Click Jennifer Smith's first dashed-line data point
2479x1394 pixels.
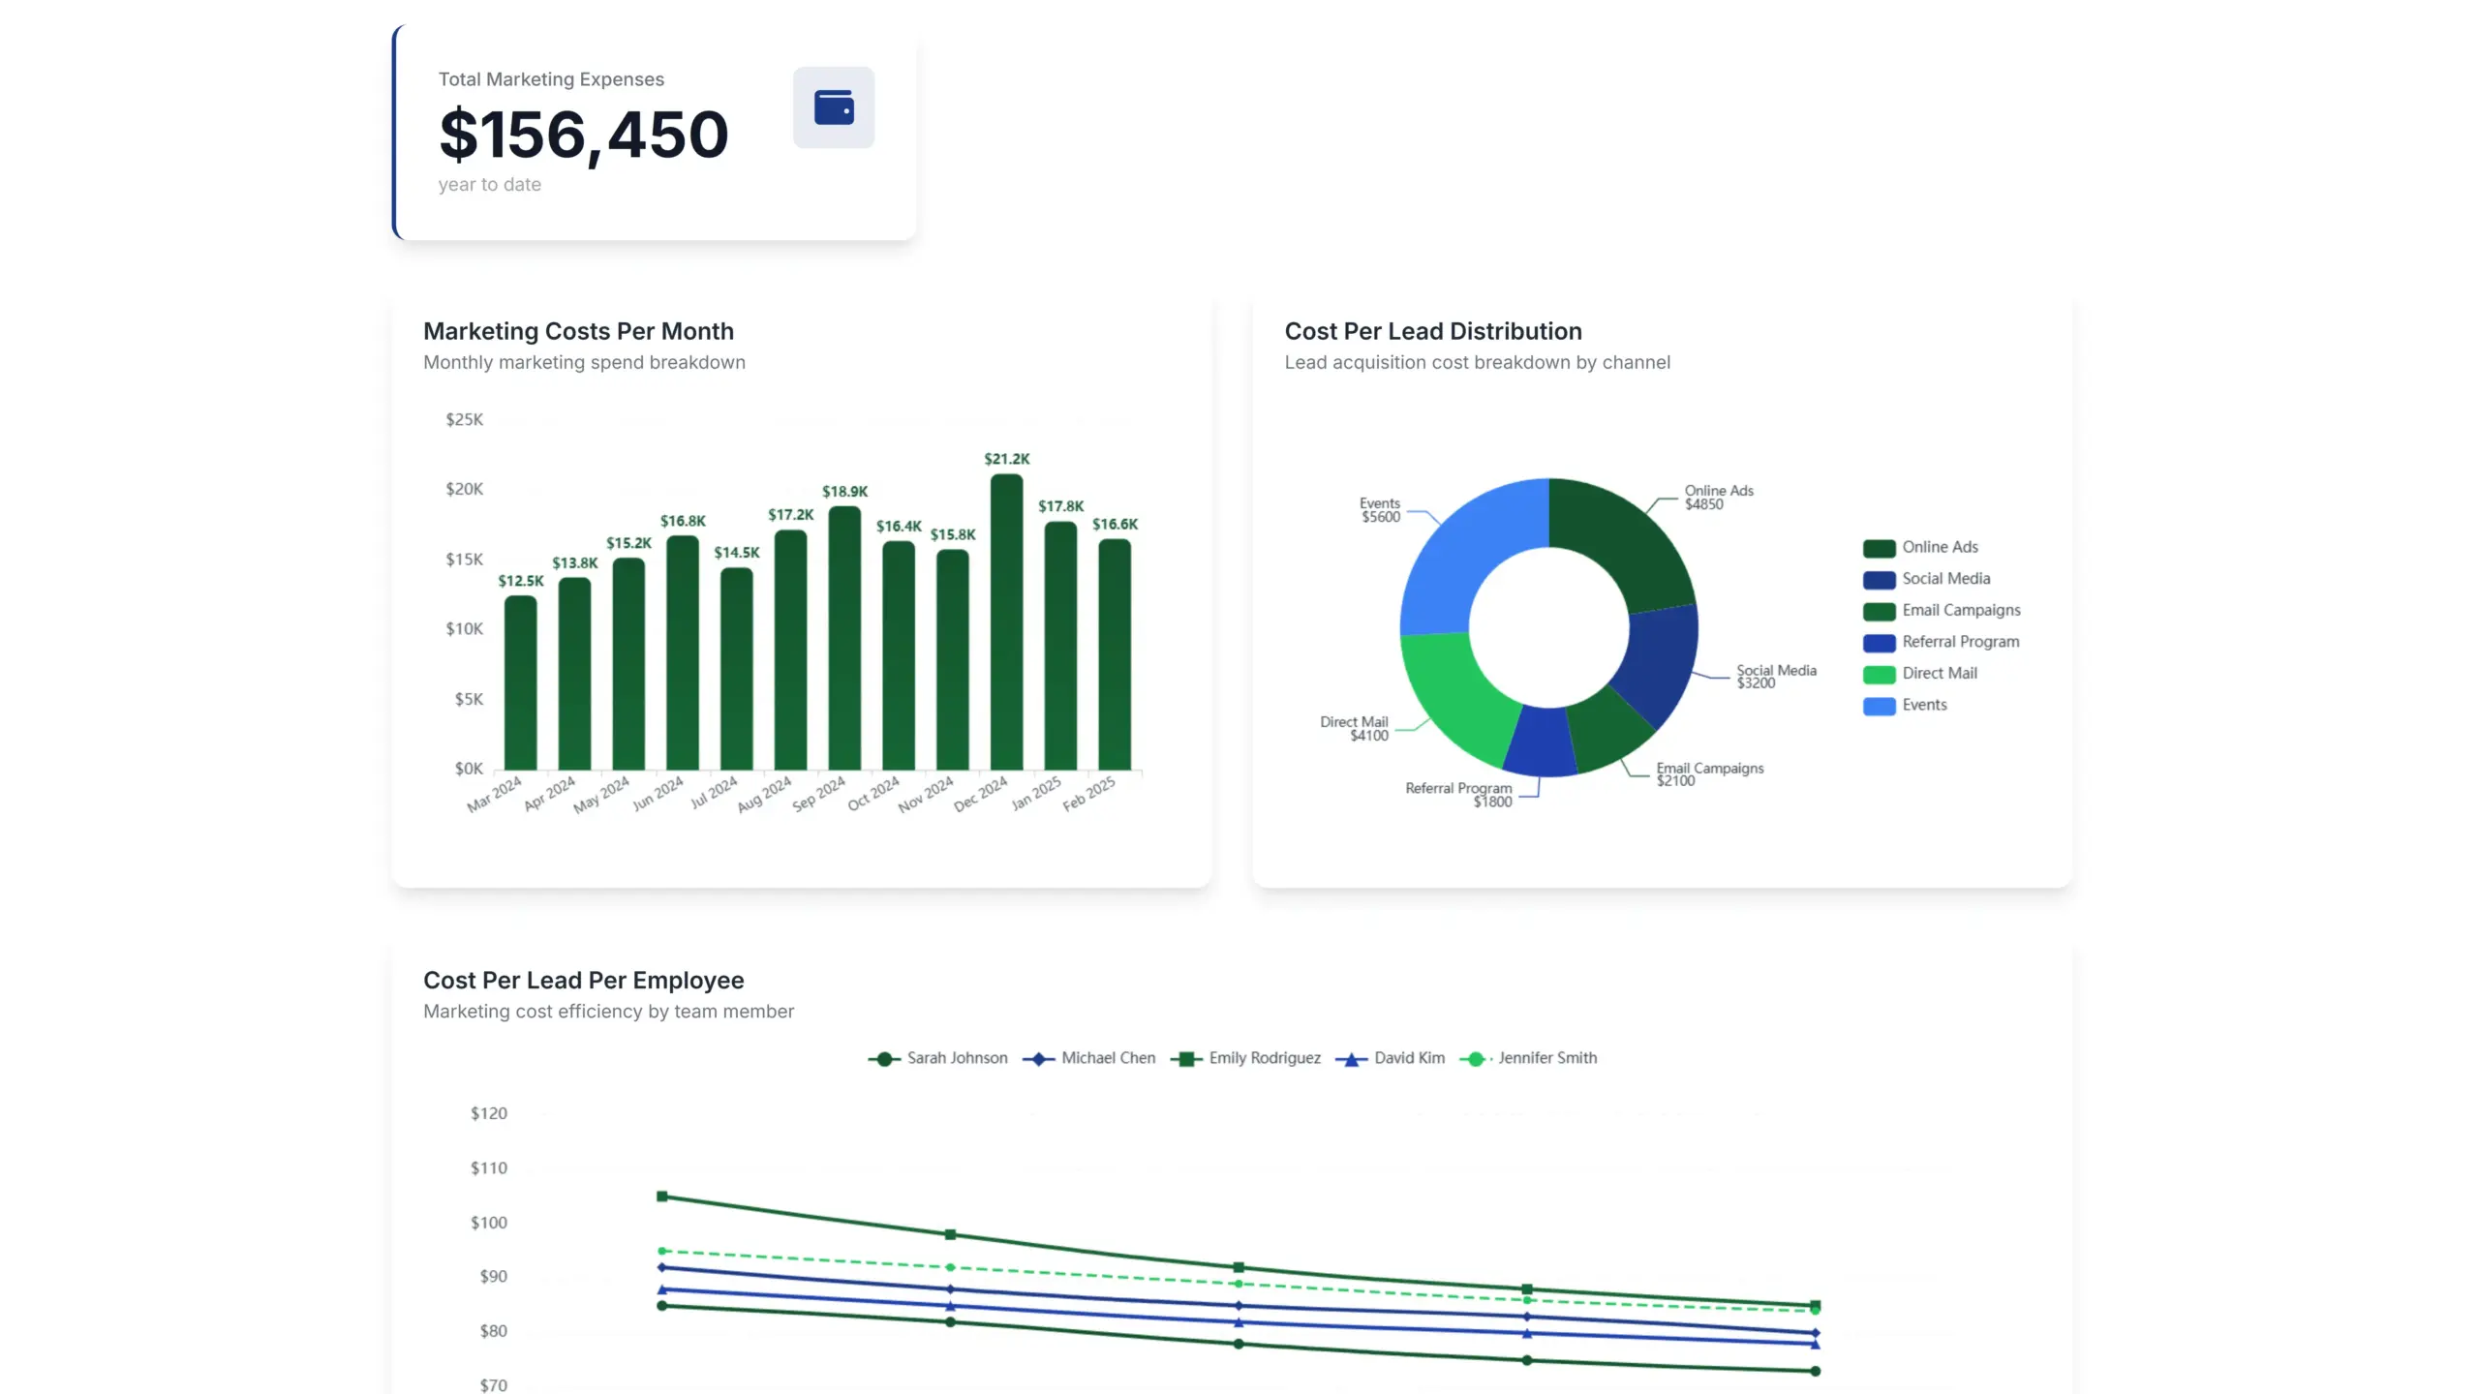(662, 1252)
